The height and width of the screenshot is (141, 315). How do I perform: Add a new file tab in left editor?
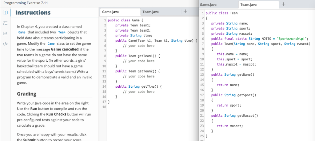tap(185, 12)
